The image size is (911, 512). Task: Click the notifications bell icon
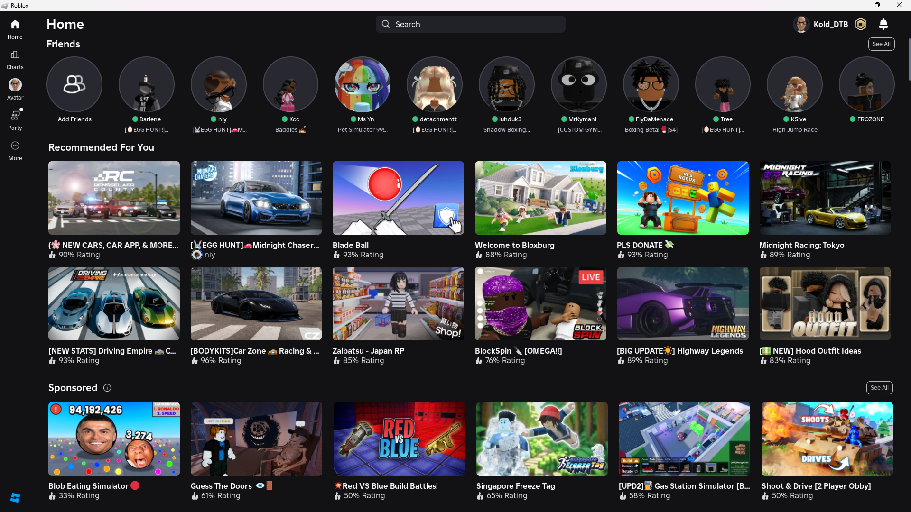pyautogui.click(x=883, y=24)
